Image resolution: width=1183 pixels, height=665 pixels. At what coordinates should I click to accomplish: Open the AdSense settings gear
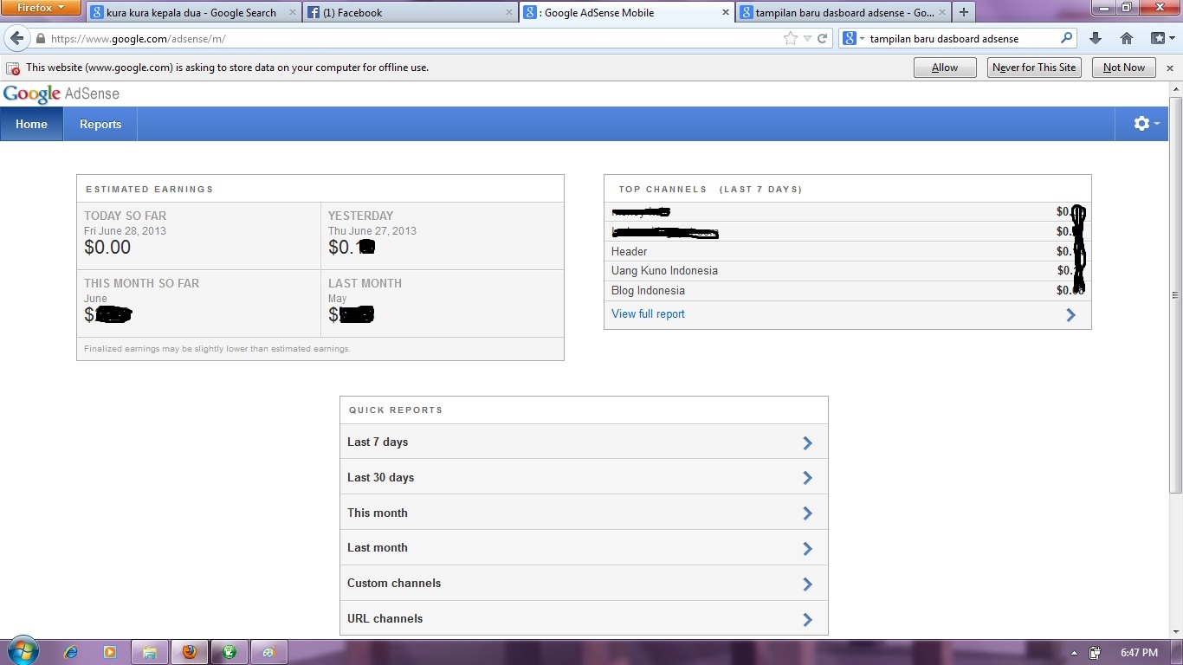click(1141, 123)
